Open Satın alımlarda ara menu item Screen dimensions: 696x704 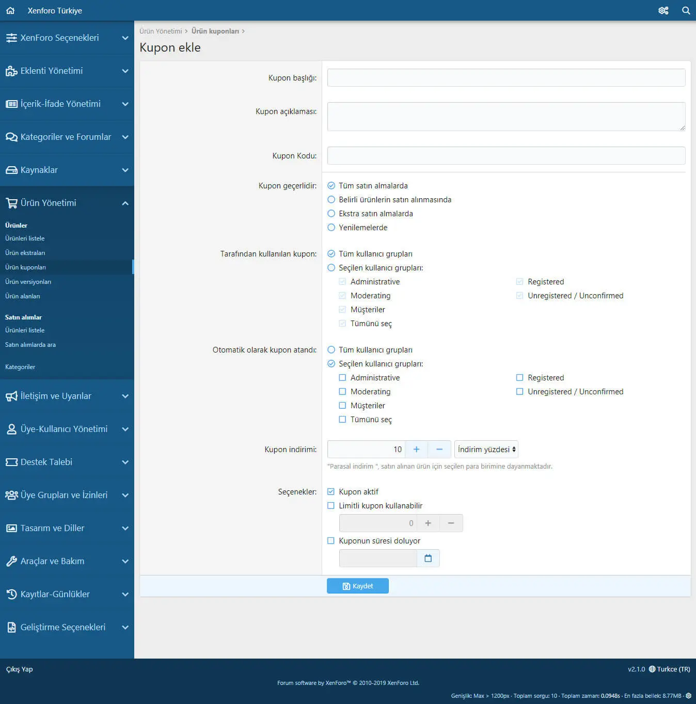point(30,345)
